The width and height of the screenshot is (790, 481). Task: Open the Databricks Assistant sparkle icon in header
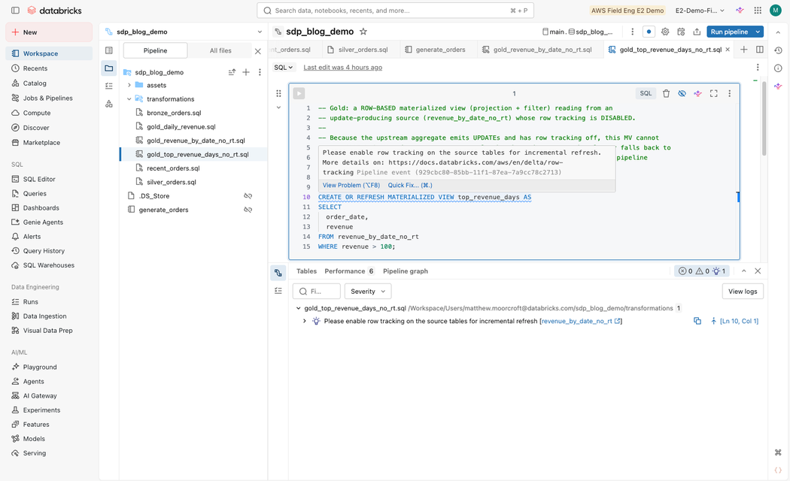click(x=740, y=10)
